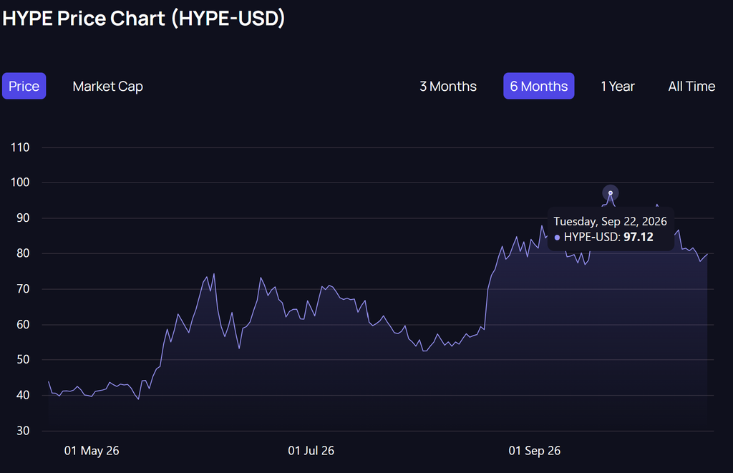The width and height of the screenshot is (733, 473).
Task: Select the 1 Year range
Action: click(x=618, y=87)
